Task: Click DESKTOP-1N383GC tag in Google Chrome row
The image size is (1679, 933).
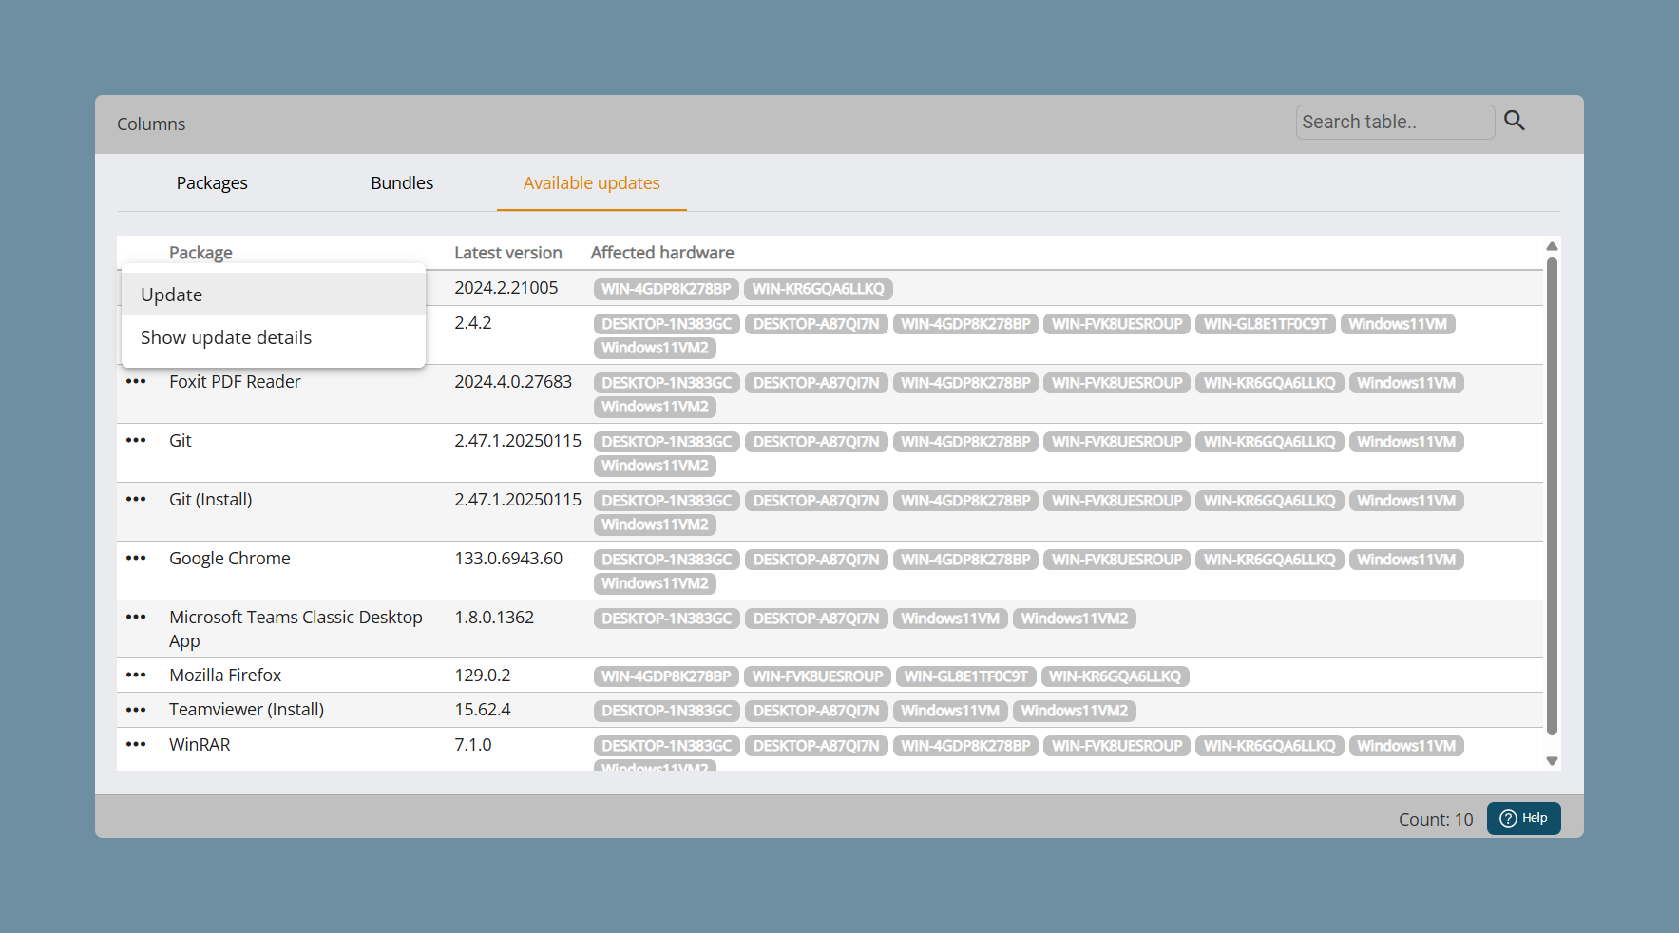Action: tap(667, 560)
